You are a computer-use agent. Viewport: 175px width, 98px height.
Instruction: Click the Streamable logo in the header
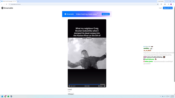click(7, 8)
